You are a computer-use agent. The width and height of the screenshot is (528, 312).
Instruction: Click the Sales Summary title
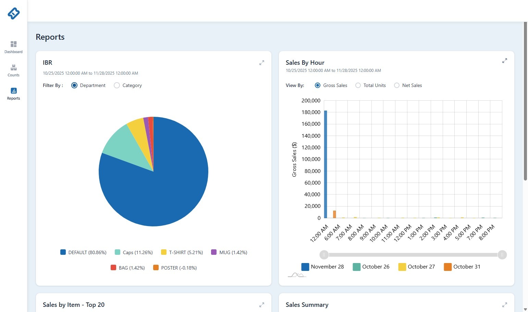[x=307, y=305]
